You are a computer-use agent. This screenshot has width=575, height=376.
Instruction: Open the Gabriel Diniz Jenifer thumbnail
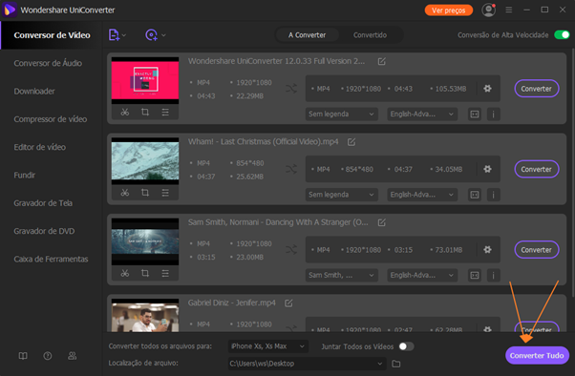click(145, 316)
